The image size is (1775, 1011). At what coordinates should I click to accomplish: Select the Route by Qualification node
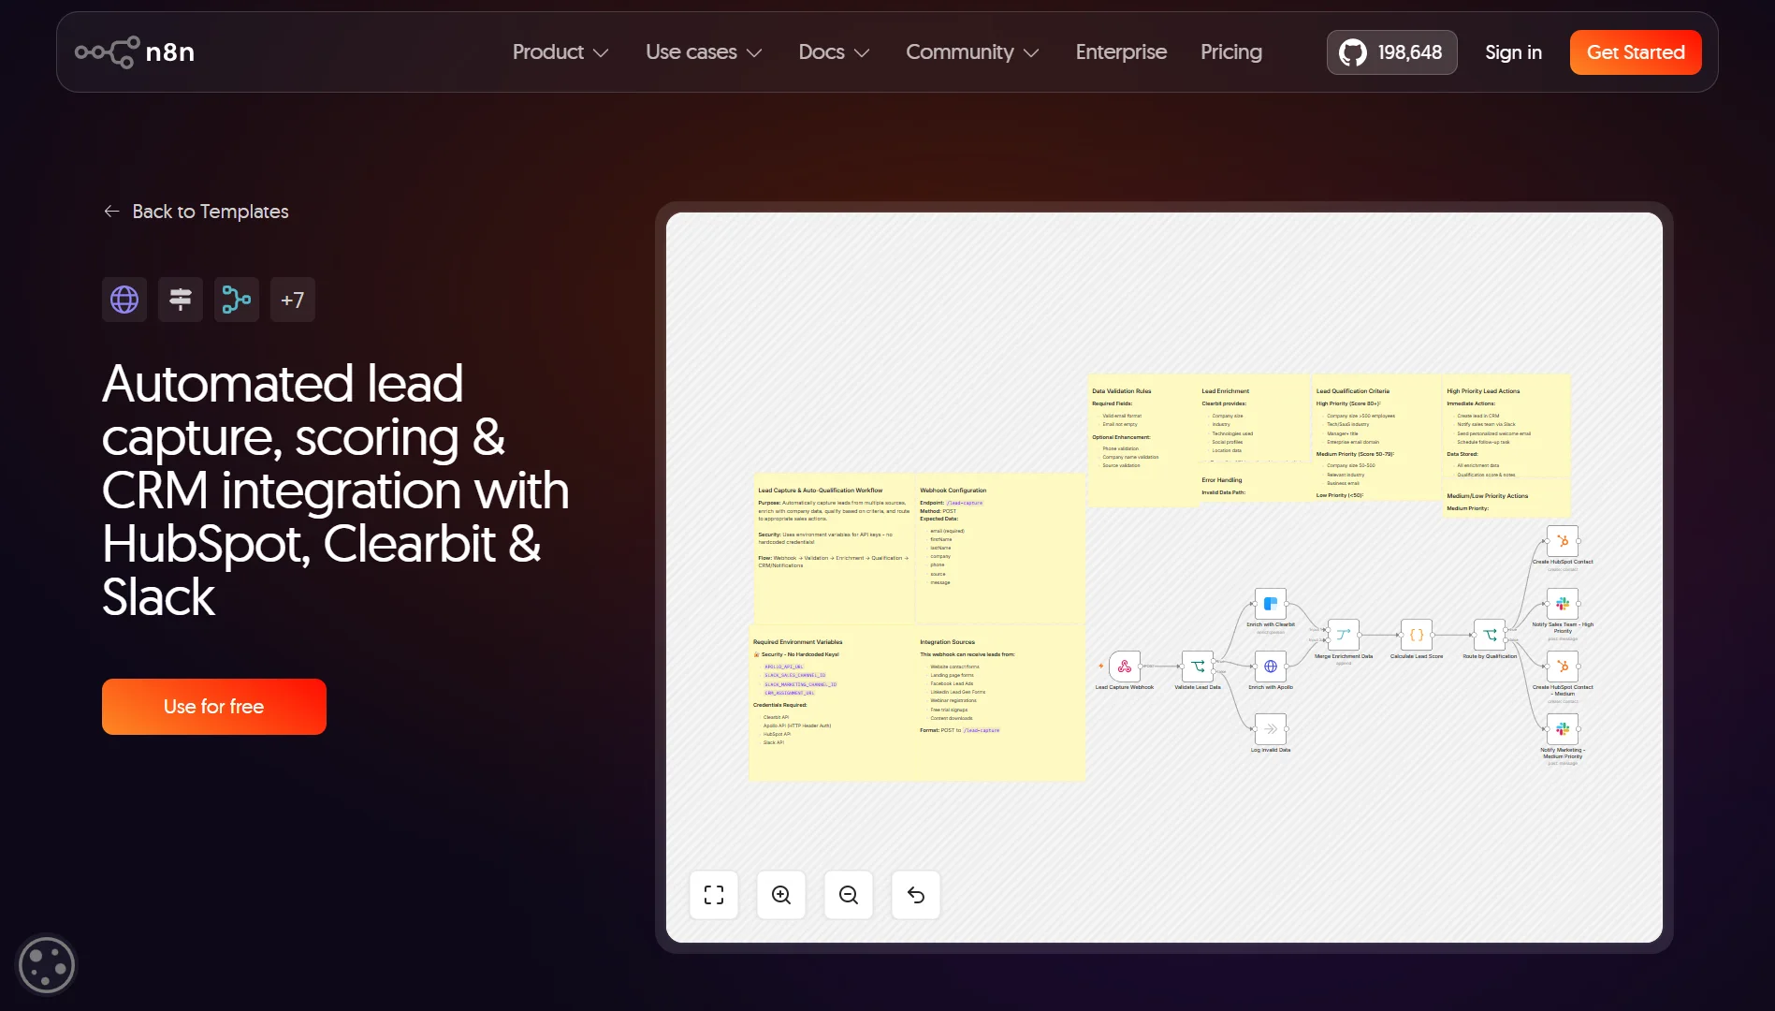[1490, 635]
